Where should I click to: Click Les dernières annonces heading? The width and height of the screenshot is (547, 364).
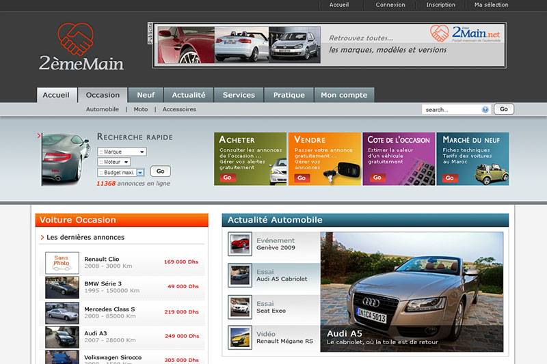[85, 237]
